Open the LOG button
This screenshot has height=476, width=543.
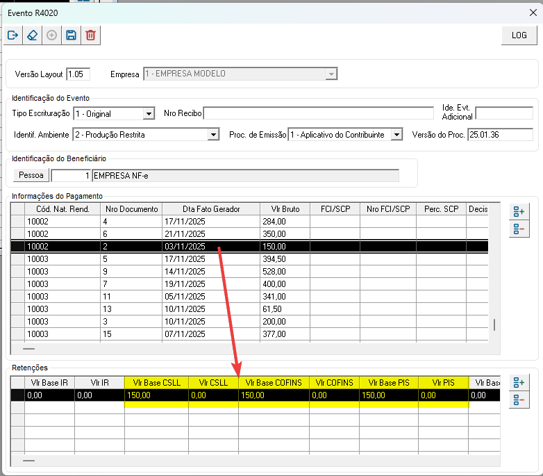pos(519,35)
